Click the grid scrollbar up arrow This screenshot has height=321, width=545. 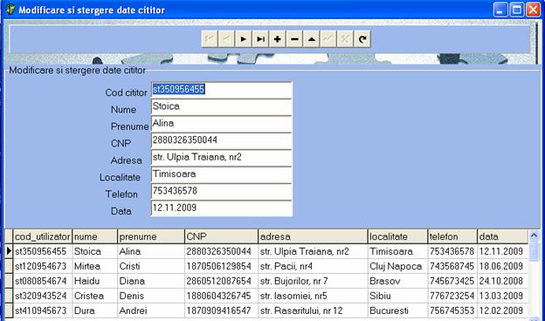pos(534,236)
